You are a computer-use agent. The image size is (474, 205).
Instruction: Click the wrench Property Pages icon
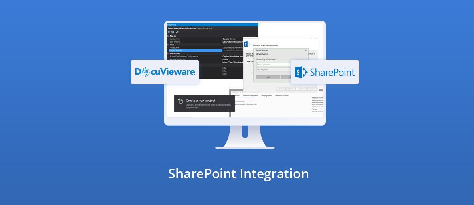[177, 32]
